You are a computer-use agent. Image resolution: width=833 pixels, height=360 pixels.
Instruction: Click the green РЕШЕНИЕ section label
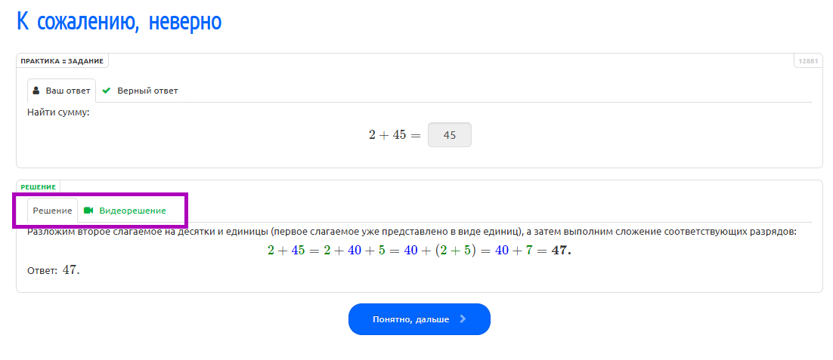(39, 187)
